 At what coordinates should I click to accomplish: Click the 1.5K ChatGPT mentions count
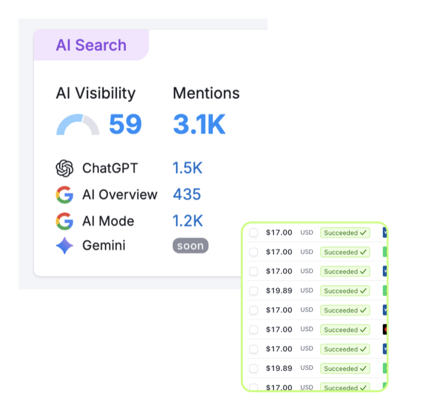187,168
